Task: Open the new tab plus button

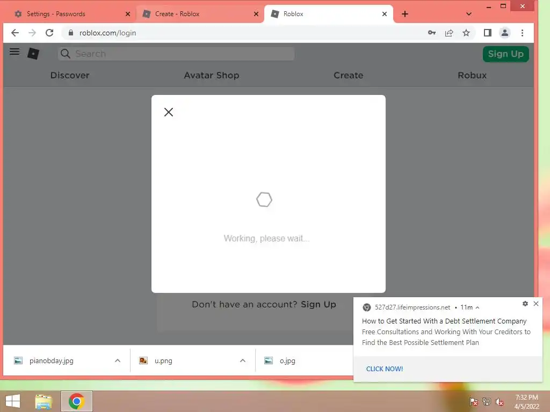Action: pyautogui.click(x=405, y=14)
